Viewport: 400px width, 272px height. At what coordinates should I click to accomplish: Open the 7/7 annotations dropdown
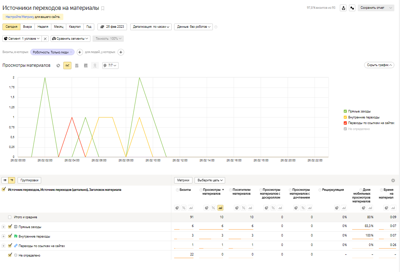tap(110, 65)
